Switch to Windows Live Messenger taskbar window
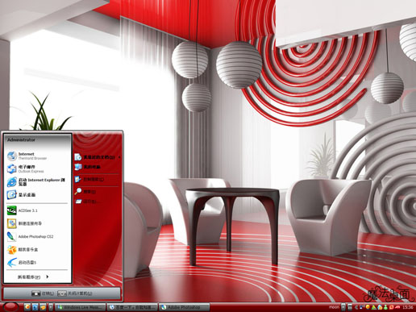The width and height of the screenshot is (416, 312). (80, 307)
